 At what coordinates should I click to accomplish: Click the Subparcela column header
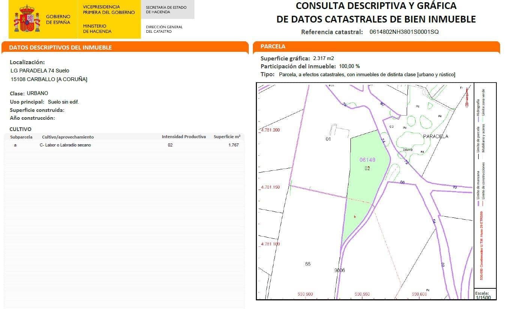[x=21, y=137]
